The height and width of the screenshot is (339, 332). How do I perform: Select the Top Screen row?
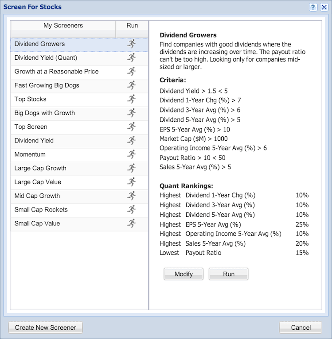tap(79, 127)
